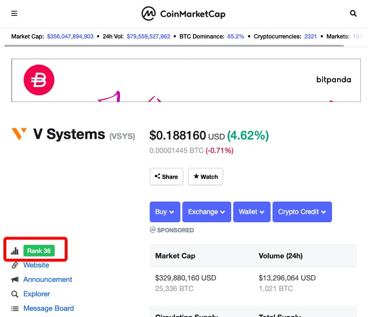Viewport: 368px width, 317px height.
Task: Click the search magnifier icon
Action: pyautogui.click(x=353, y=13)
